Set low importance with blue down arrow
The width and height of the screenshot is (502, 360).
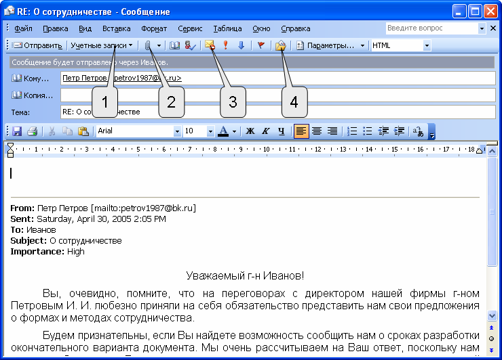click(x=241, y=45)
